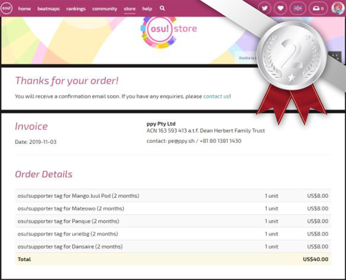
Task: Open the shopping cart icon
Action: (318, 8)
